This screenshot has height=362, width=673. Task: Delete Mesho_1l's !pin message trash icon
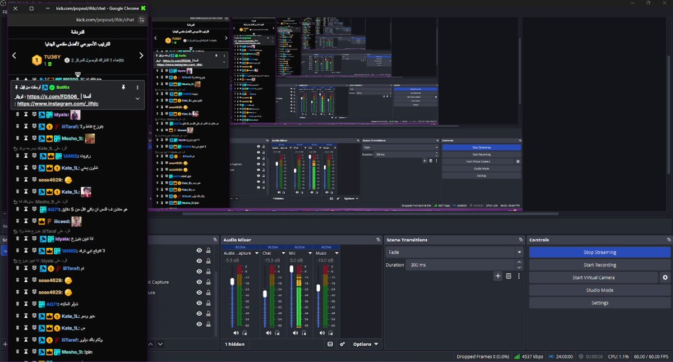click(17, 352)
